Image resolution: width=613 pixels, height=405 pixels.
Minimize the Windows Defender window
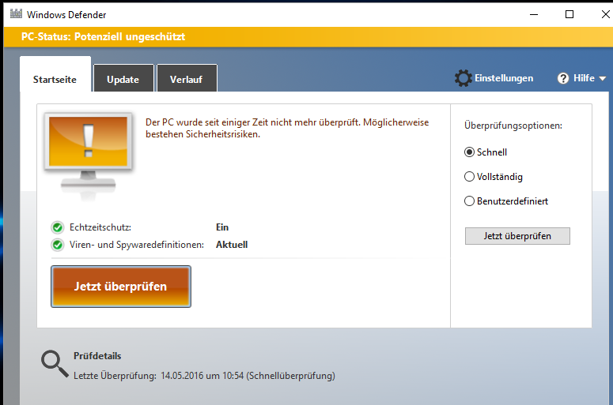coord(534,14)
